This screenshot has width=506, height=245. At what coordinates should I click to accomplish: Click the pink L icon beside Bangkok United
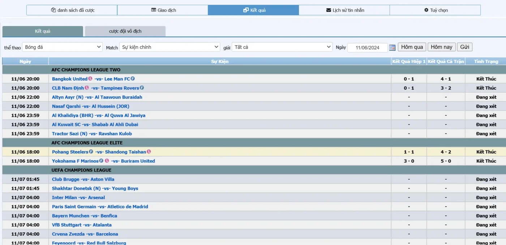coord(90,79)
